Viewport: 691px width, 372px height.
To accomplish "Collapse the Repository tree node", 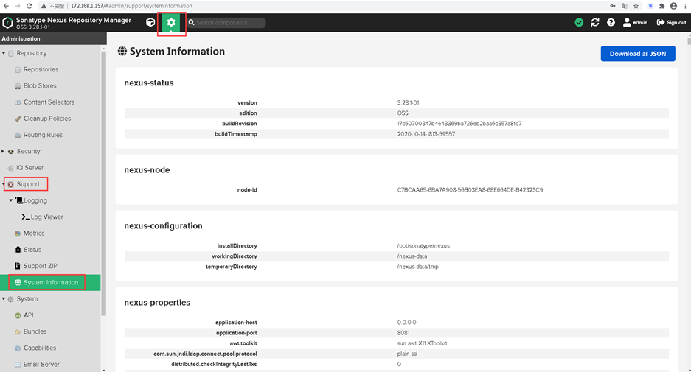I will [x=4, y=53].
